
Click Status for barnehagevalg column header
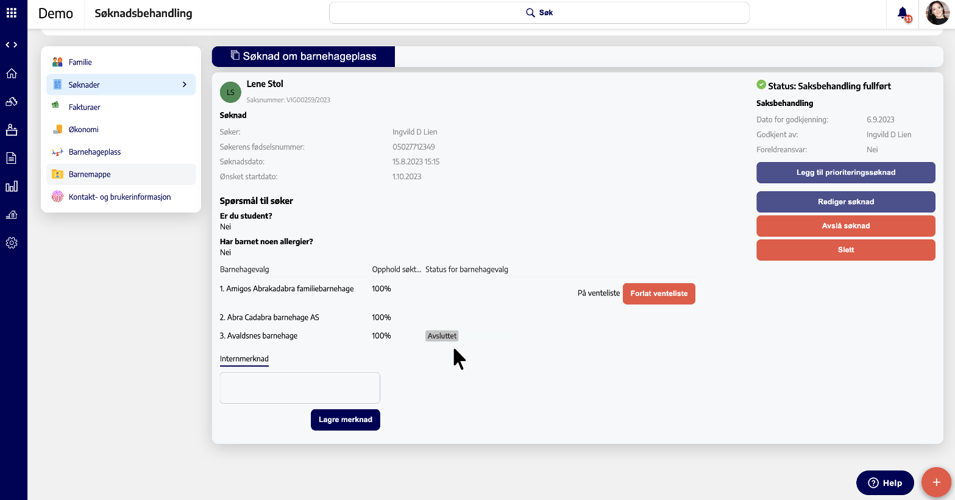point(467,269)
